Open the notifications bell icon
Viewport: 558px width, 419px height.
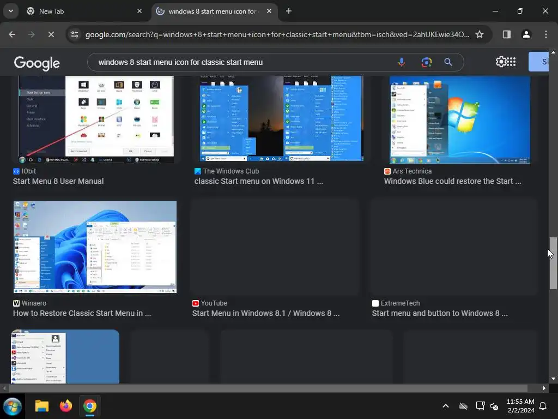click(x=543, y=406)
